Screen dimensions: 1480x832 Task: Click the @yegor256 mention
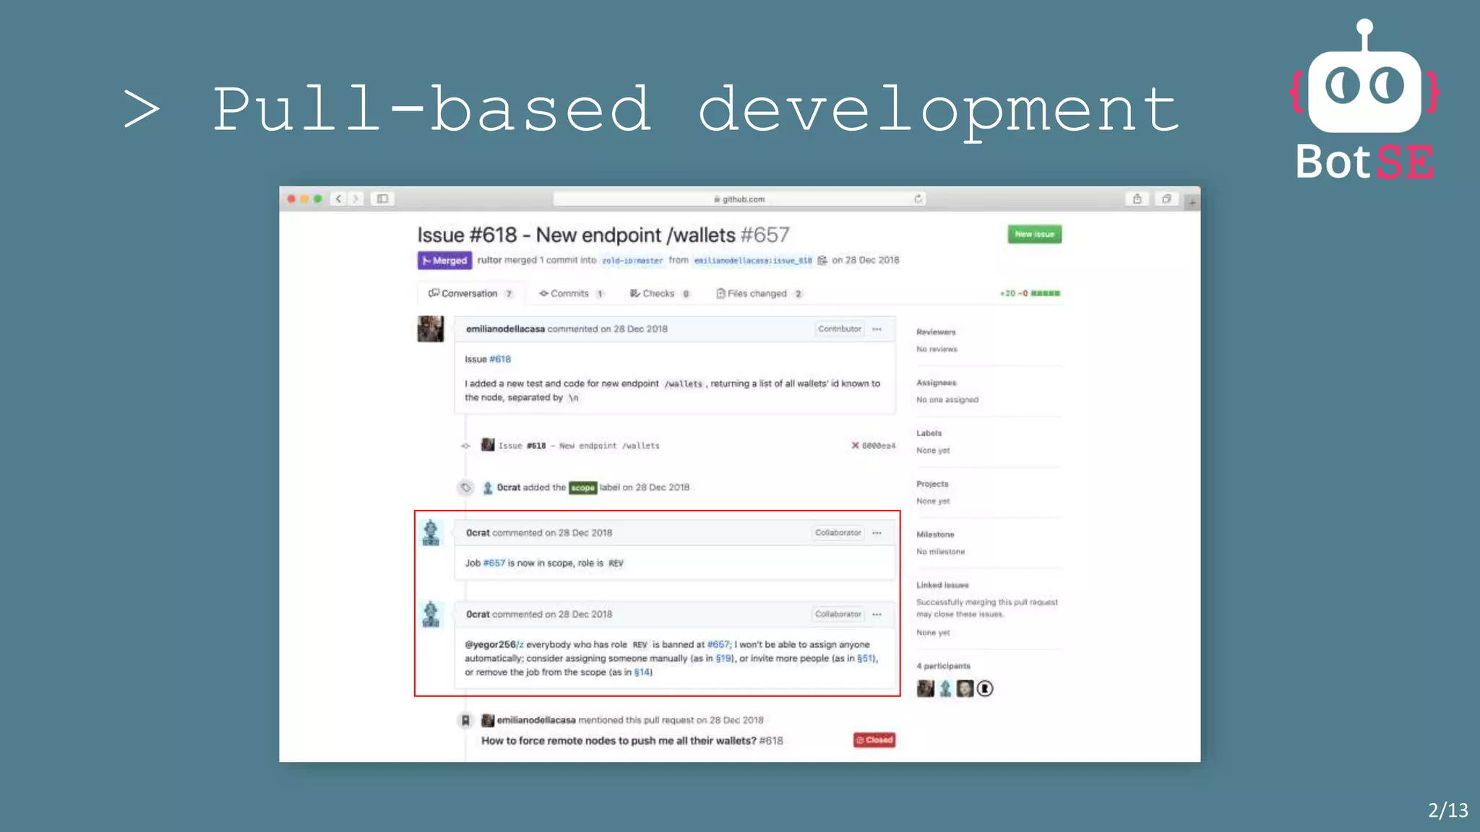pyautogui.click(x=491, y=644)
